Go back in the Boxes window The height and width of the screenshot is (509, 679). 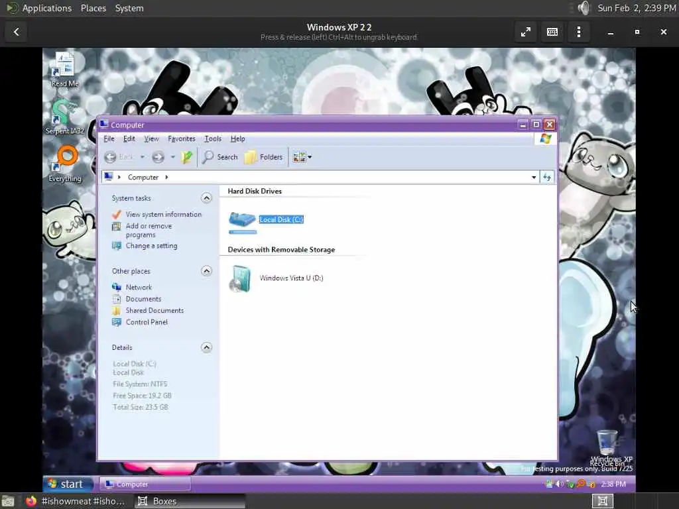click(17, 32)
